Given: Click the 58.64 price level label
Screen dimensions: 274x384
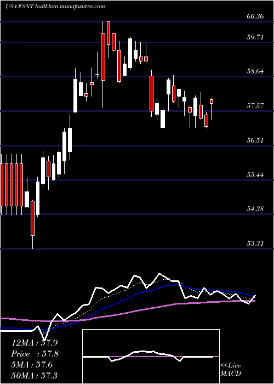Looking at the screenshot, I should point(255,71).
